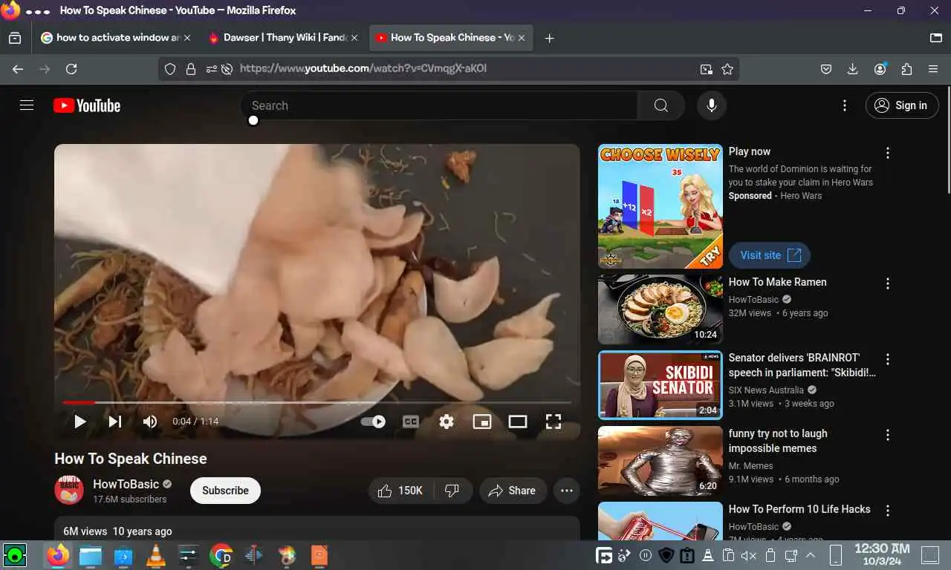Toggle closed captions in player

(411, 422)
